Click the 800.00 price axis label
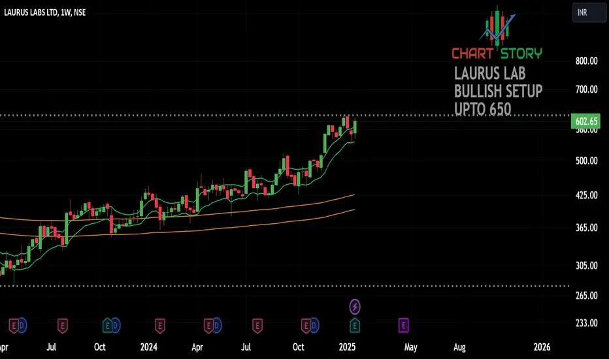 (587, 61)
